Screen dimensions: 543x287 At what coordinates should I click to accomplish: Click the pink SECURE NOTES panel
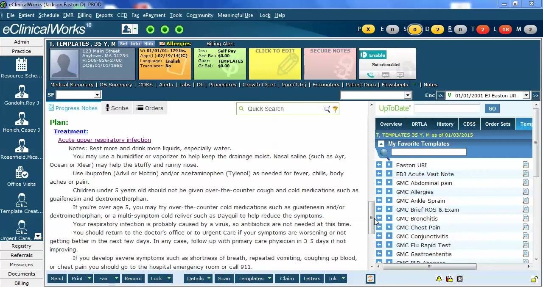pyautogui.click(x=330, y=64)
